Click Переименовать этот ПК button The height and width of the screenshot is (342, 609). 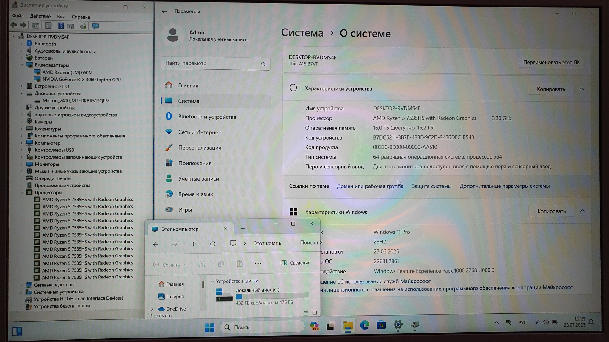tap(551, 62)
